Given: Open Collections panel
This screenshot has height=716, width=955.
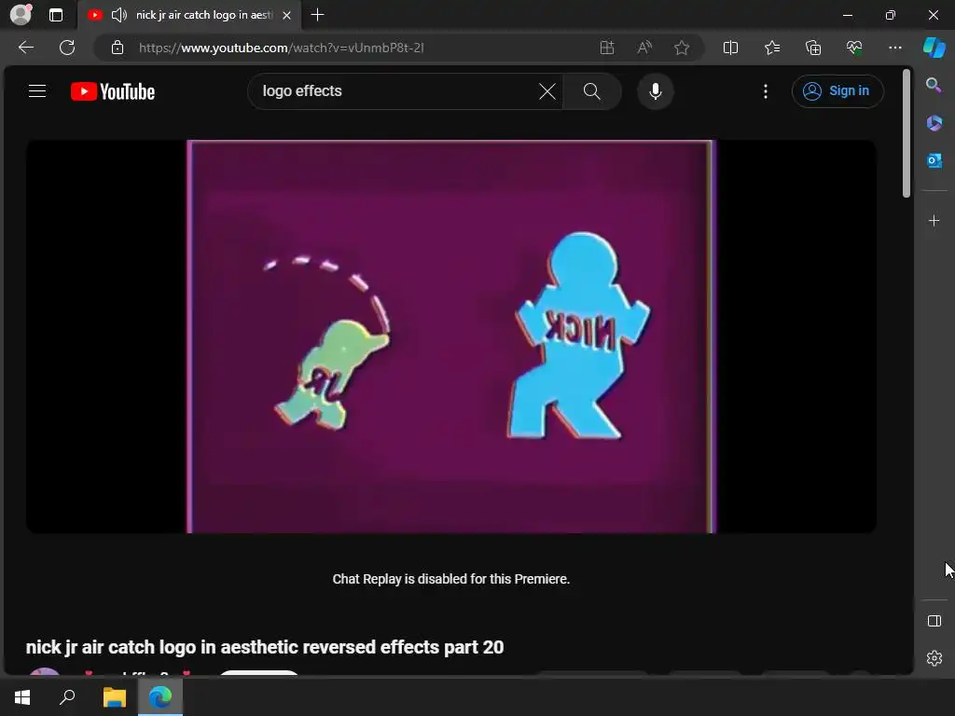Looking at the screenshot, I should [813, 48].
